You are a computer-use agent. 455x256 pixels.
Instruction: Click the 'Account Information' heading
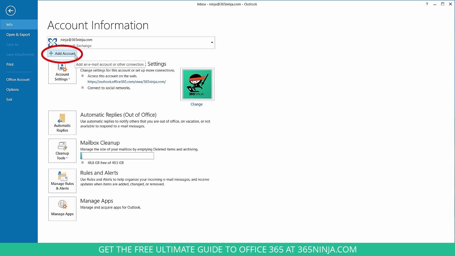click(98, 25)
